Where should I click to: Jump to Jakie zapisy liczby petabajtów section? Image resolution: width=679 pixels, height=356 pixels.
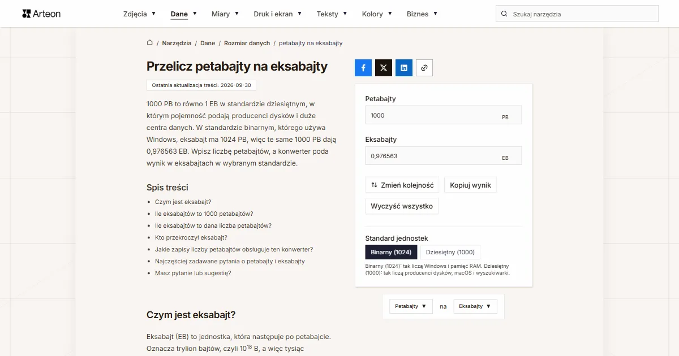pyautogui.click(x=234, y=249)
